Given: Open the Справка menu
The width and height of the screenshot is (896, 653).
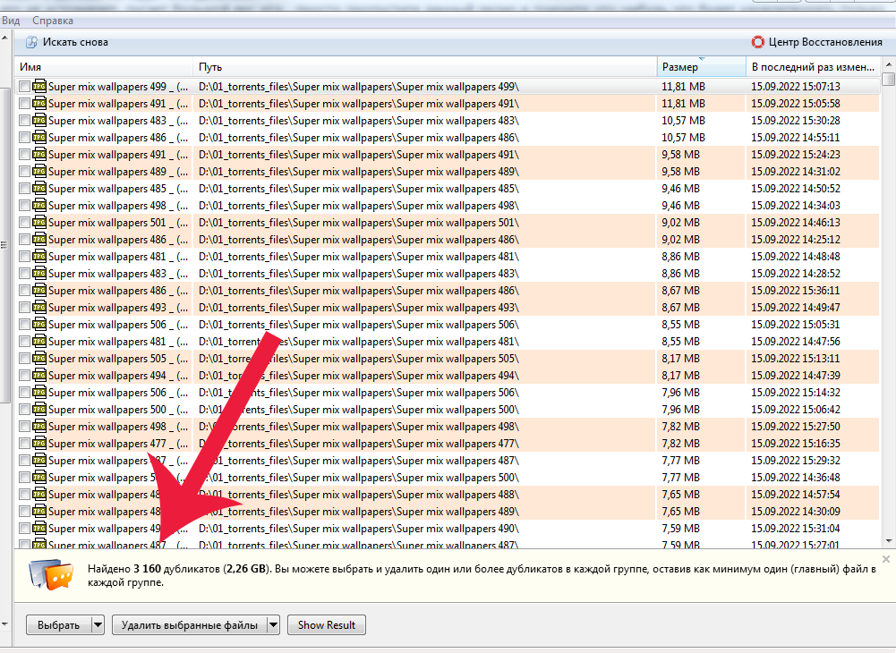Looking at the screenshot, I should (53, 21).
